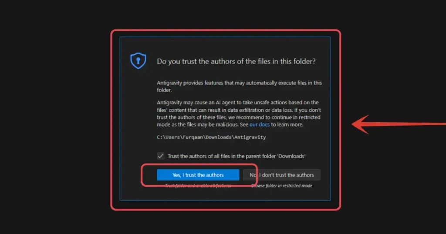
Task: Click the paragraph about AI agent unsafe actions
Action: [x=239, y=114]
